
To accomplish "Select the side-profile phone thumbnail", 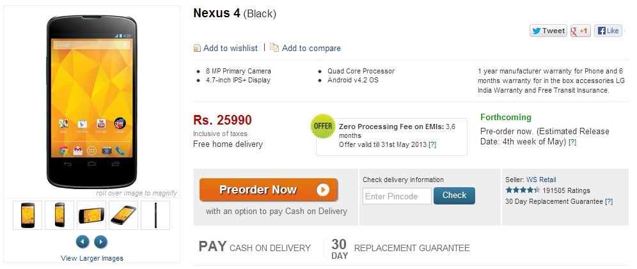I will (x=155, y=215).
